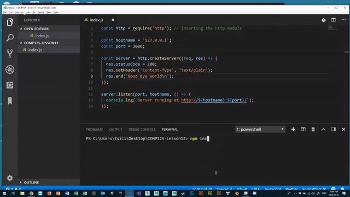
Task: Click the terminal prompt after npm ins
Action: click(x=208, y=138)
